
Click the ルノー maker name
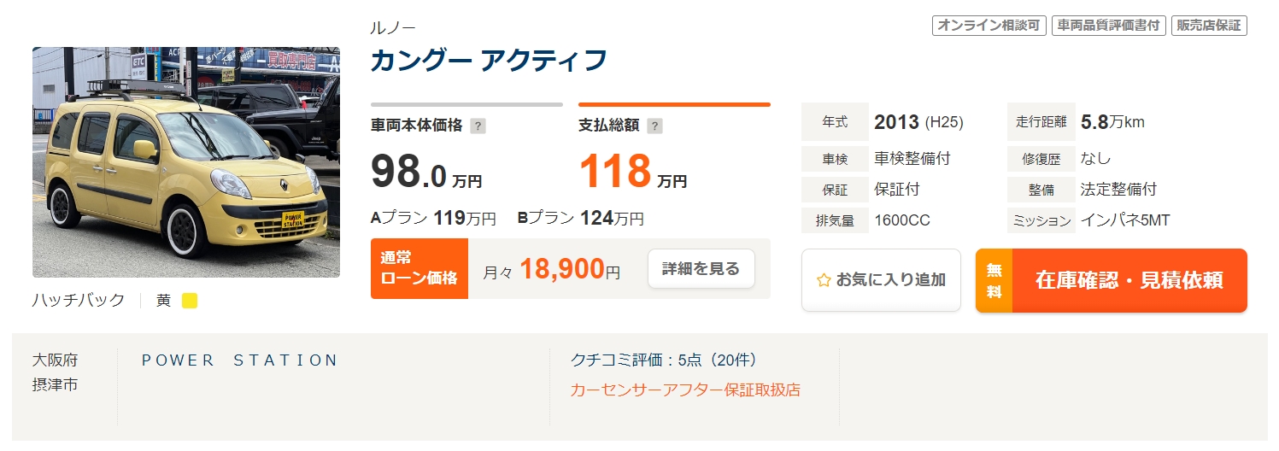pos(393,27)
